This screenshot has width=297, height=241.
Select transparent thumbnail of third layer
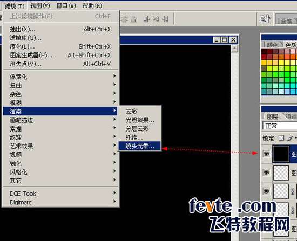tap(281, 191)
